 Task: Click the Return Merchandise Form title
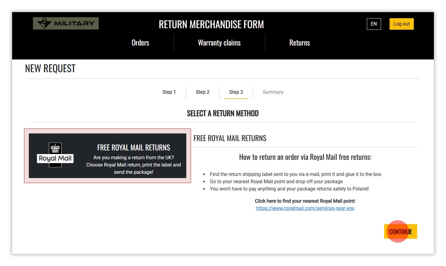coord(211,25)
